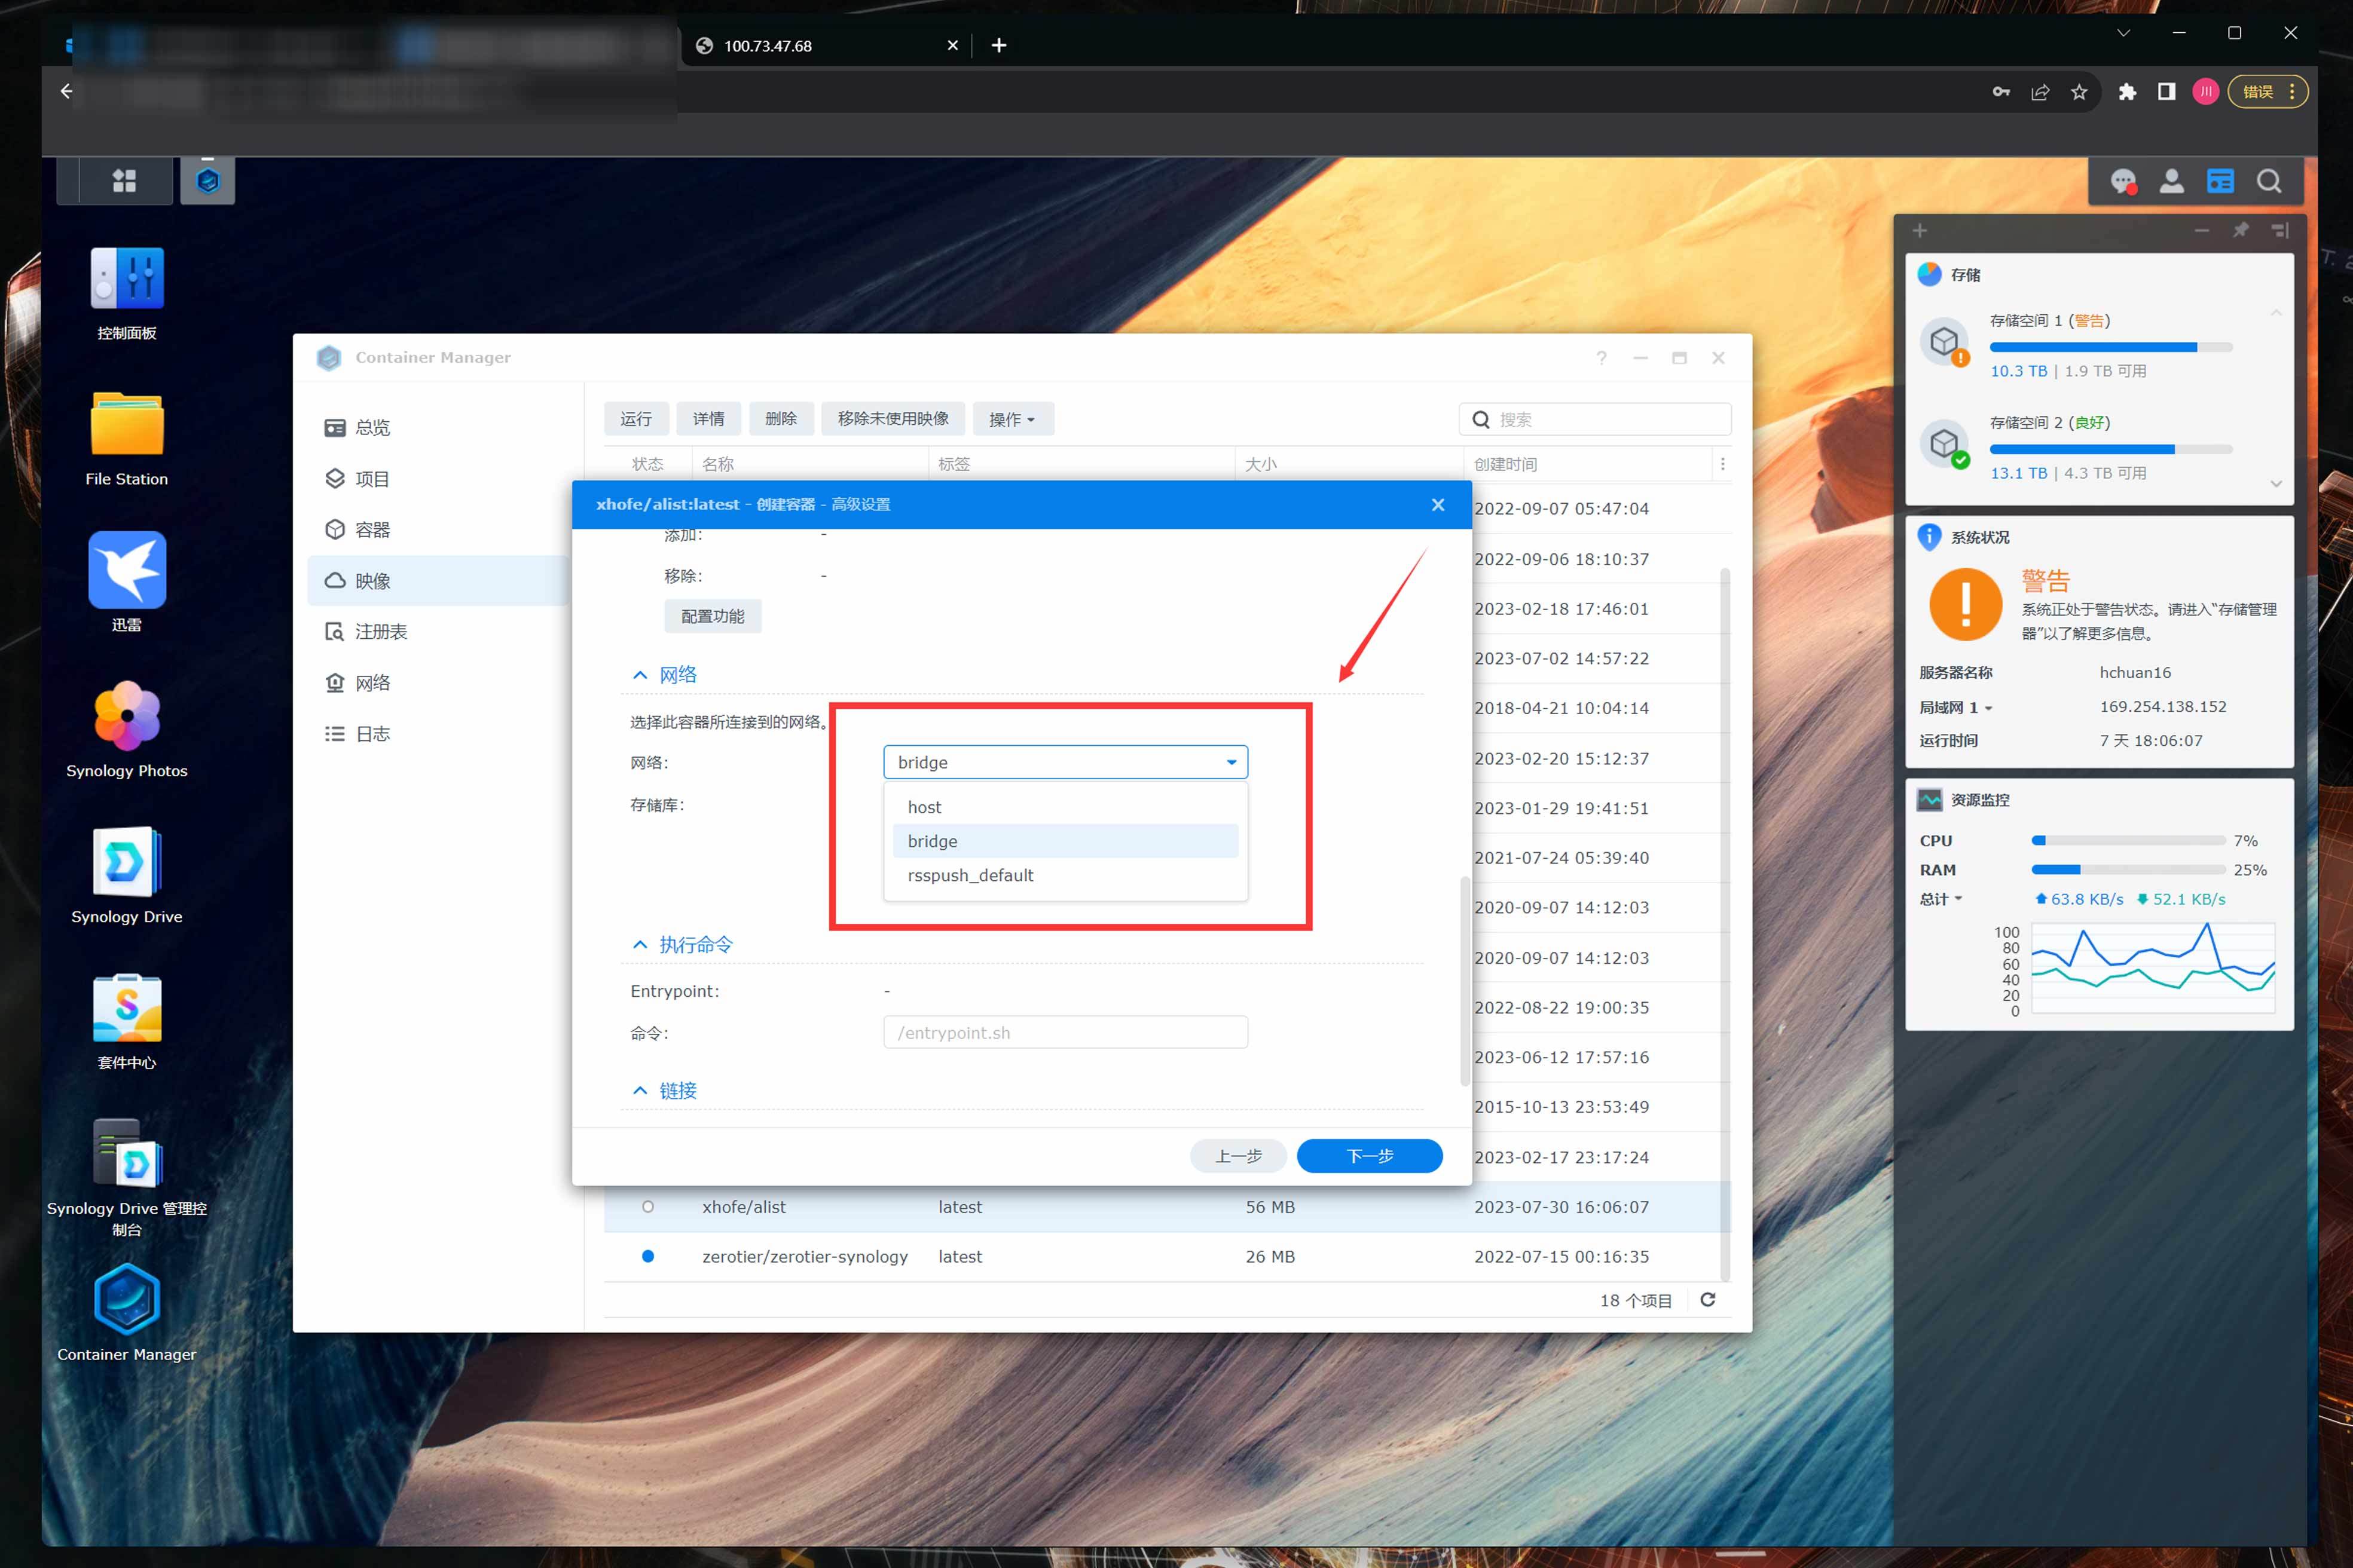This screenshot has height=1568, width=2353.
Task: Click the 配置功能 button
Action: point(713,616)
